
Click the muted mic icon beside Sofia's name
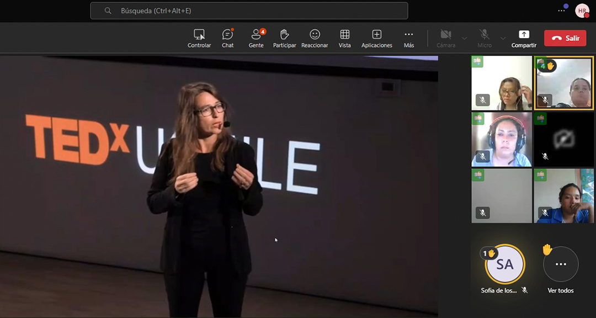click(x=525, y=290)
